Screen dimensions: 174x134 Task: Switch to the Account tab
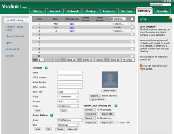[55, 11]
